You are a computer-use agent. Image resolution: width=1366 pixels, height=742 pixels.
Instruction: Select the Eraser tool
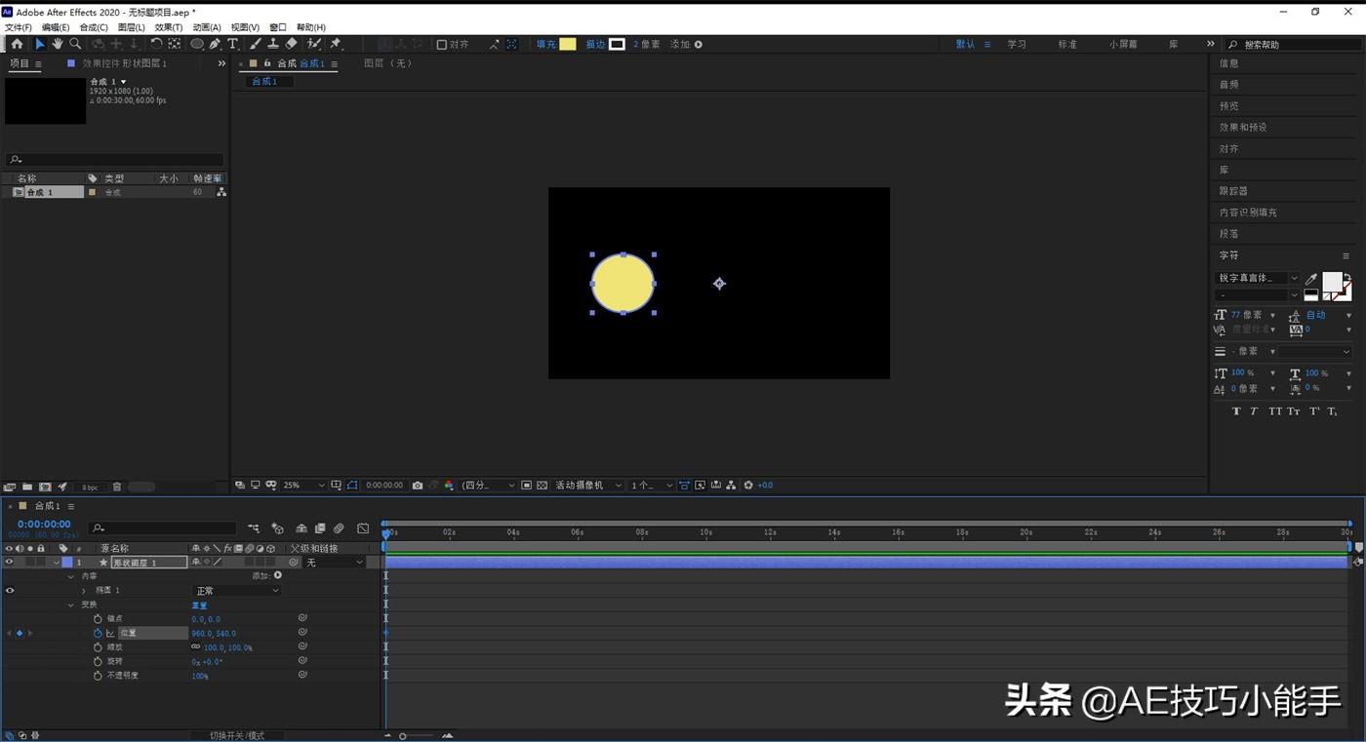tap(291, 44)
